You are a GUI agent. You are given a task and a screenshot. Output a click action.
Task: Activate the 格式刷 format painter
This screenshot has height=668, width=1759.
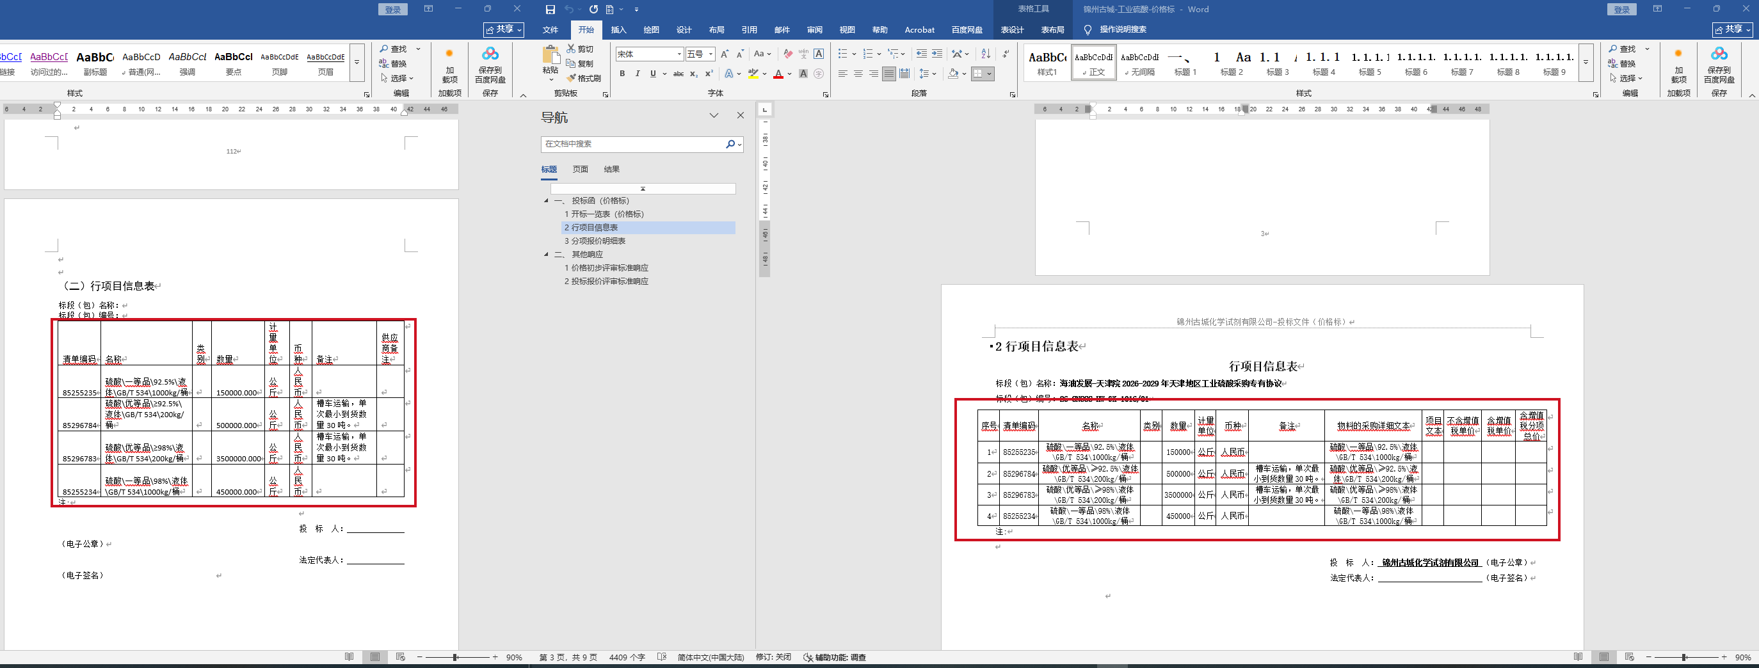tap(584, 79)
